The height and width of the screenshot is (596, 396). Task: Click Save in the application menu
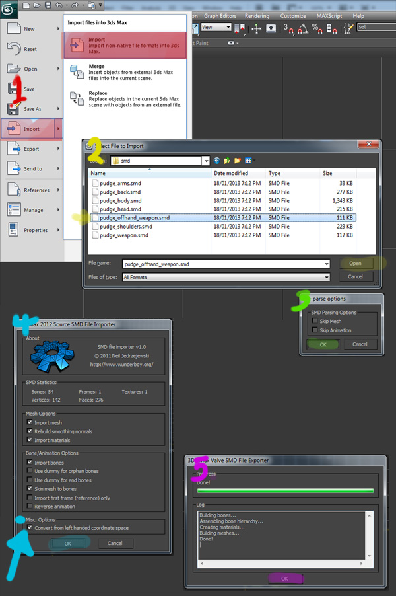point(30,89)
